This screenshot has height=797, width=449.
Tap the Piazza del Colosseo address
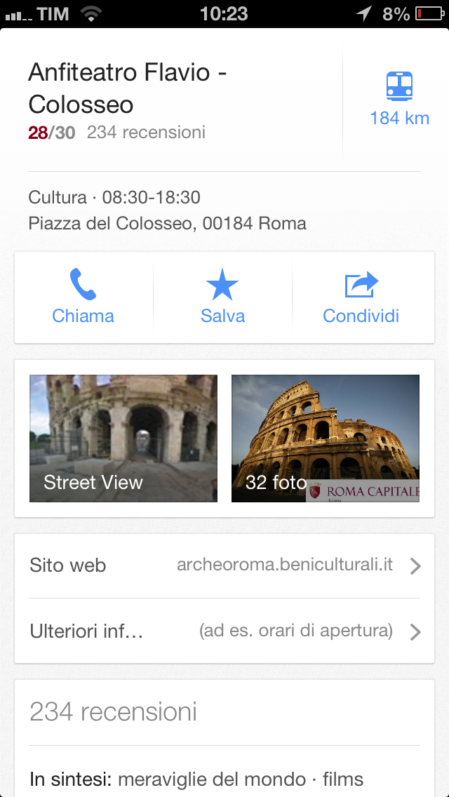[167, 224]
